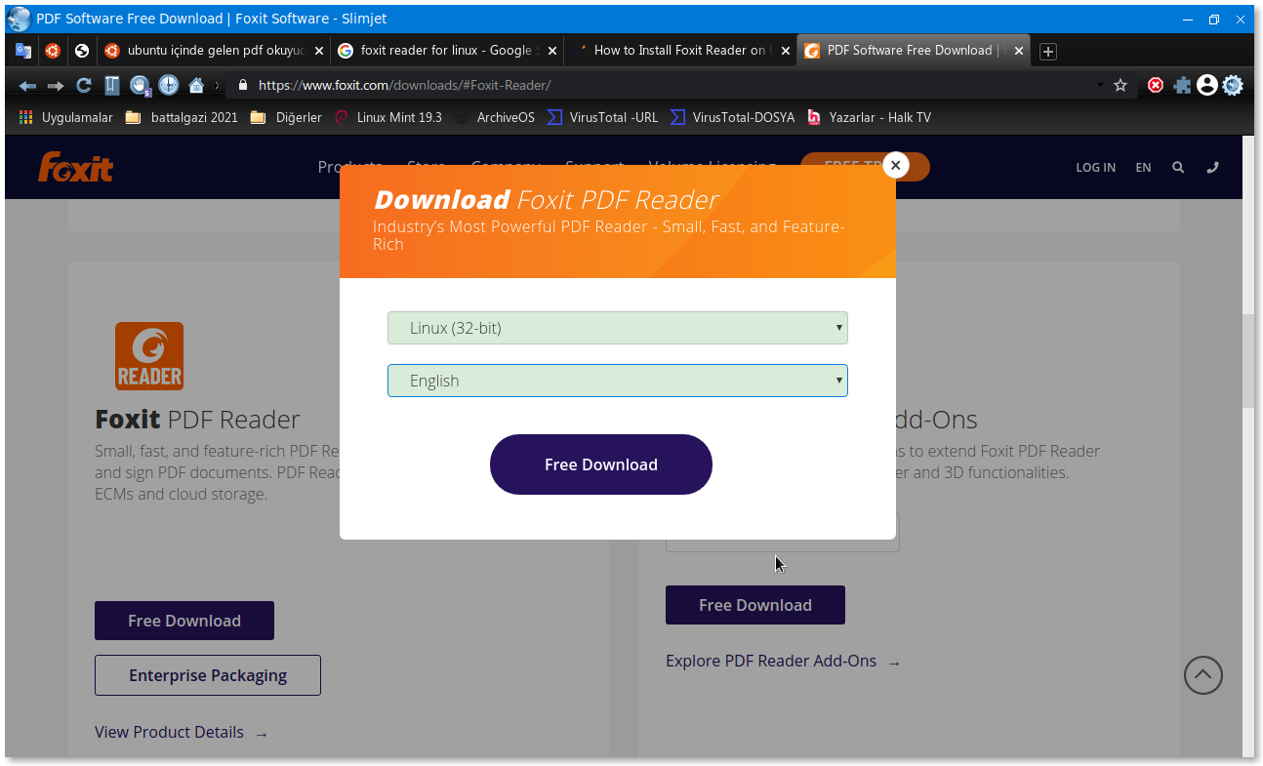Viewport: 1263px width, 766px height.
Task: Open the 'Diğerler' bookmark folder
Action: (x=286, y=117)
